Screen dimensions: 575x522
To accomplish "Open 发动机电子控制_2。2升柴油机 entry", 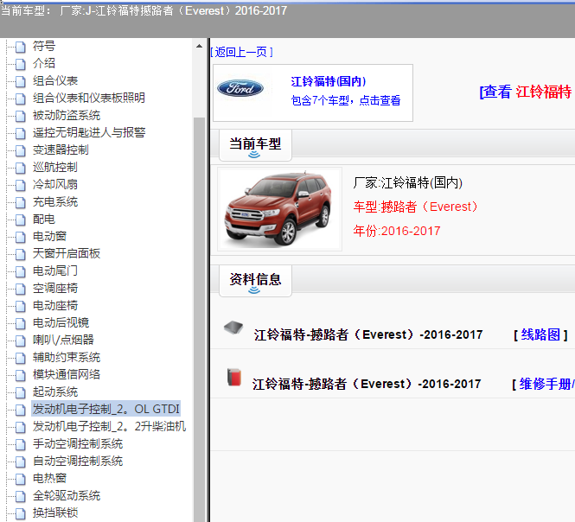I will coord(109,426).
